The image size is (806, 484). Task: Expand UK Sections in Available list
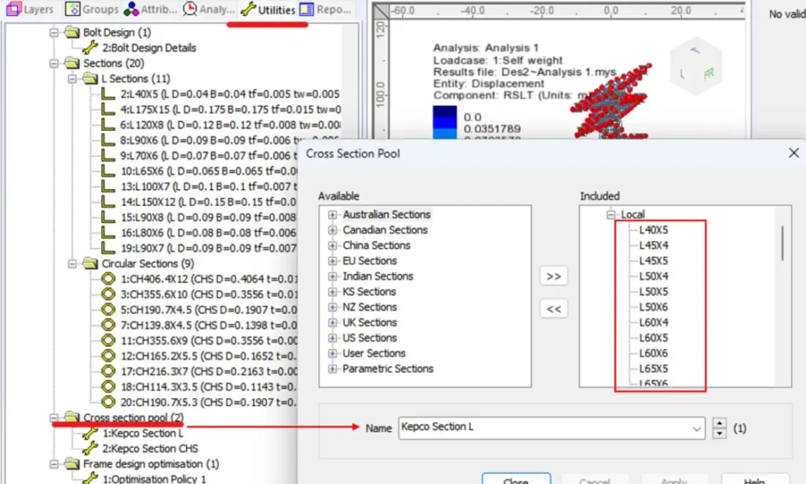tap(332, 323)
